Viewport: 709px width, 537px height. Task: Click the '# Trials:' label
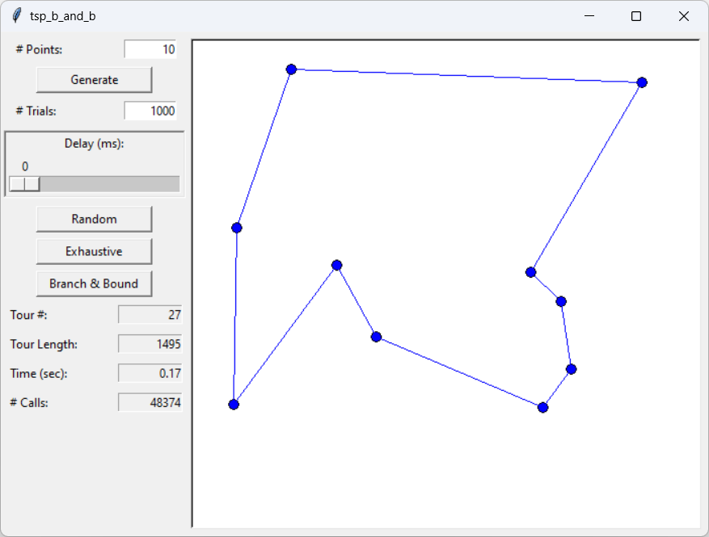(x=36, y=111)
